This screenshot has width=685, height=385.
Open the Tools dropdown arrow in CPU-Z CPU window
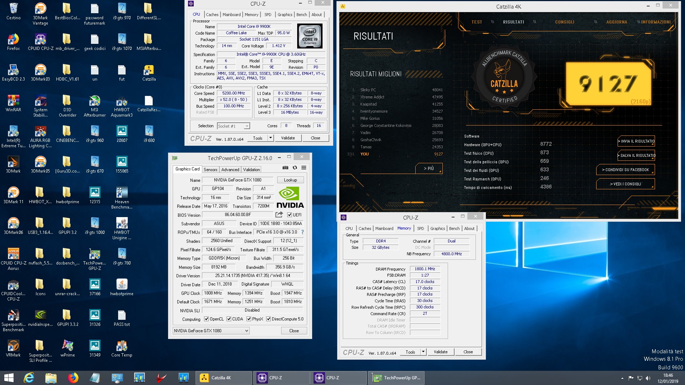270,138
